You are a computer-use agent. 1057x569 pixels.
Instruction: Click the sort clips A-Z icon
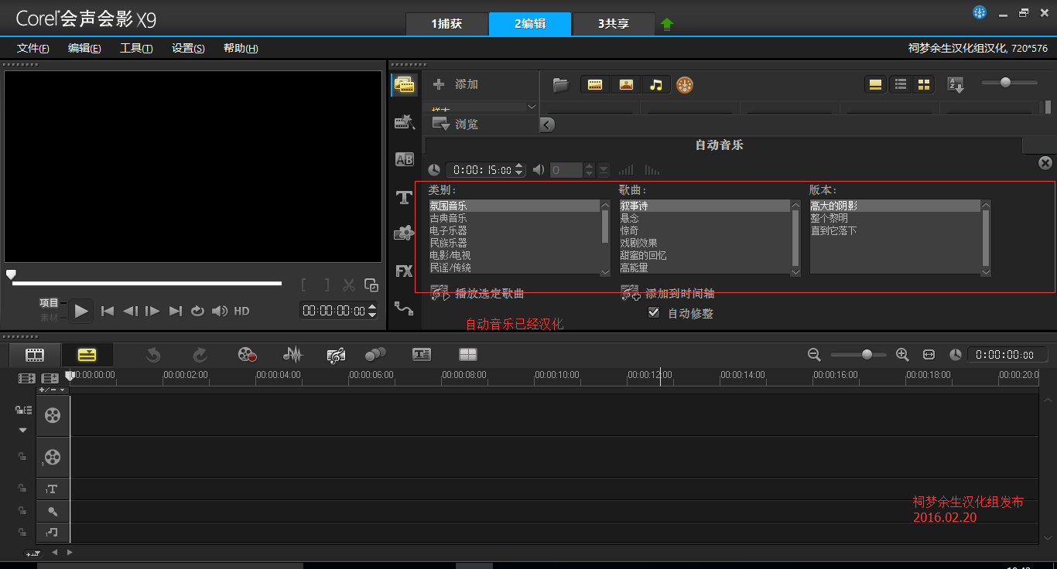(956, 84)
